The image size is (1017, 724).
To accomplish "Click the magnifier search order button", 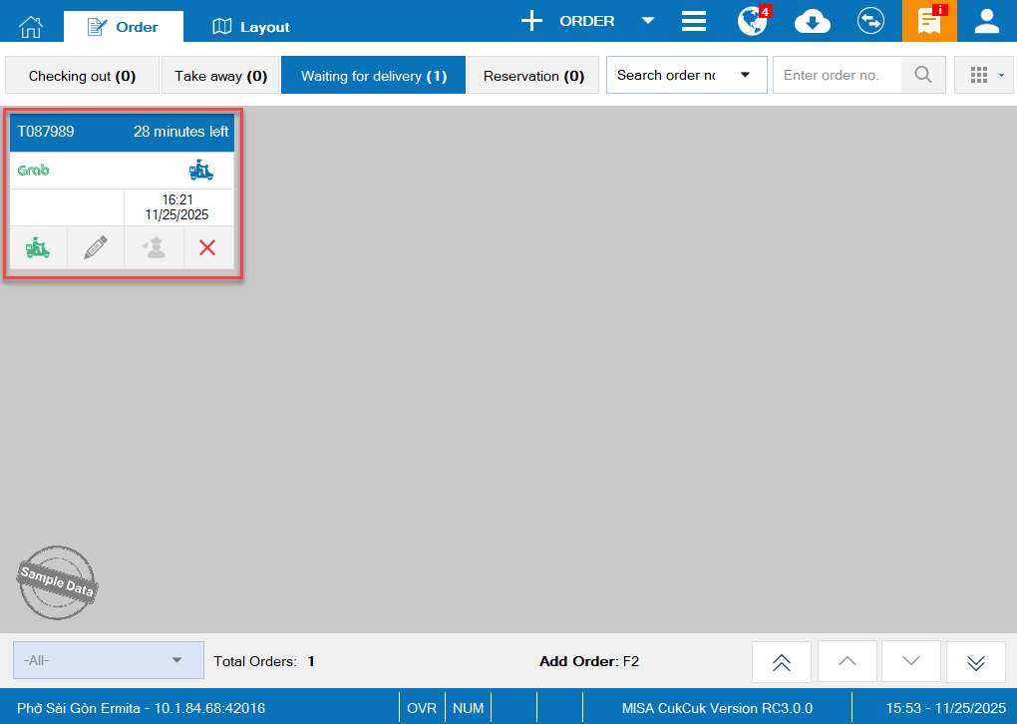I will 923,75.
